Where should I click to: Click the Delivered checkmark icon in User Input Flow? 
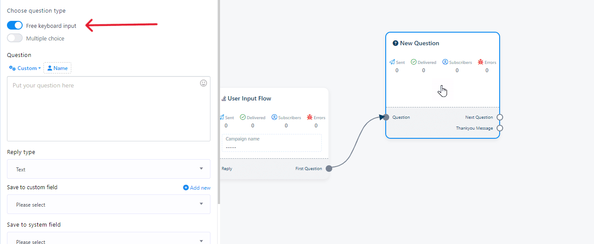pyautogui.click(x=243, y=117)
